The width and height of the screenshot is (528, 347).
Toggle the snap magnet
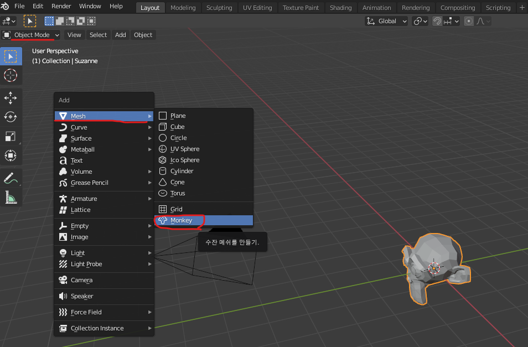click(x=437, y=21)
